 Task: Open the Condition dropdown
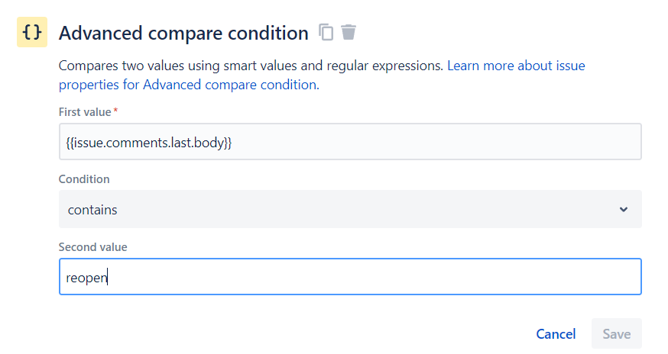[x=349, y=209]
